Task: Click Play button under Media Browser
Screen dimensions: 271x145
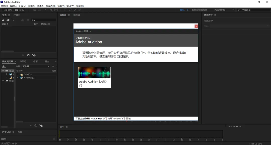Action: point(30,125)
